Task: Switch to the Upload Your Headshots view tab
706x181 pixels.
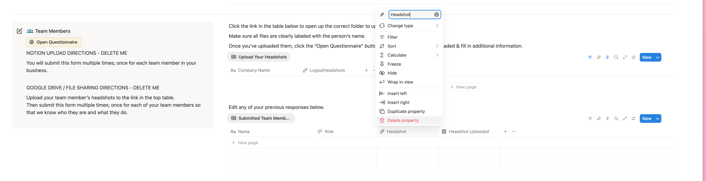Action: 259,57
